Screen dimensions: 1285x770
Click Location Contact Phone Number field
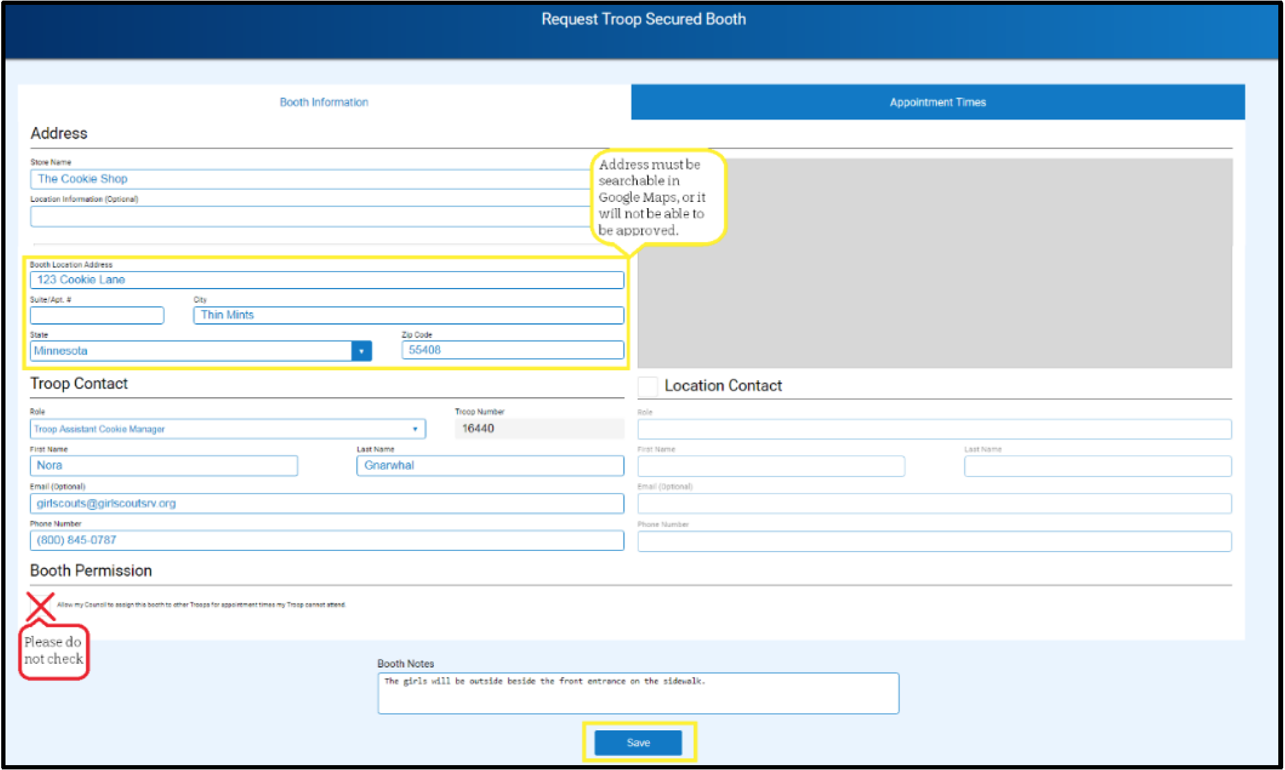tap(934, 541)
